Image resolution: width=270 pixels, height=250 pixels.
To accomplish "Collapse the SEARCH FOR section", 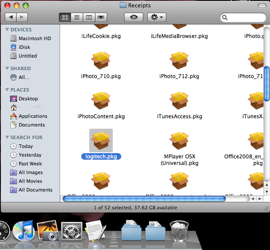I will click(x=7, y=137).
